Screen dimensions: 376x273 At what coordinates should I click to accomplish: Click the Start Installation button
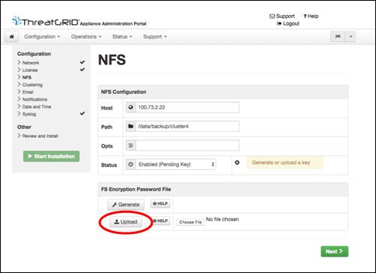pos(52,156)
